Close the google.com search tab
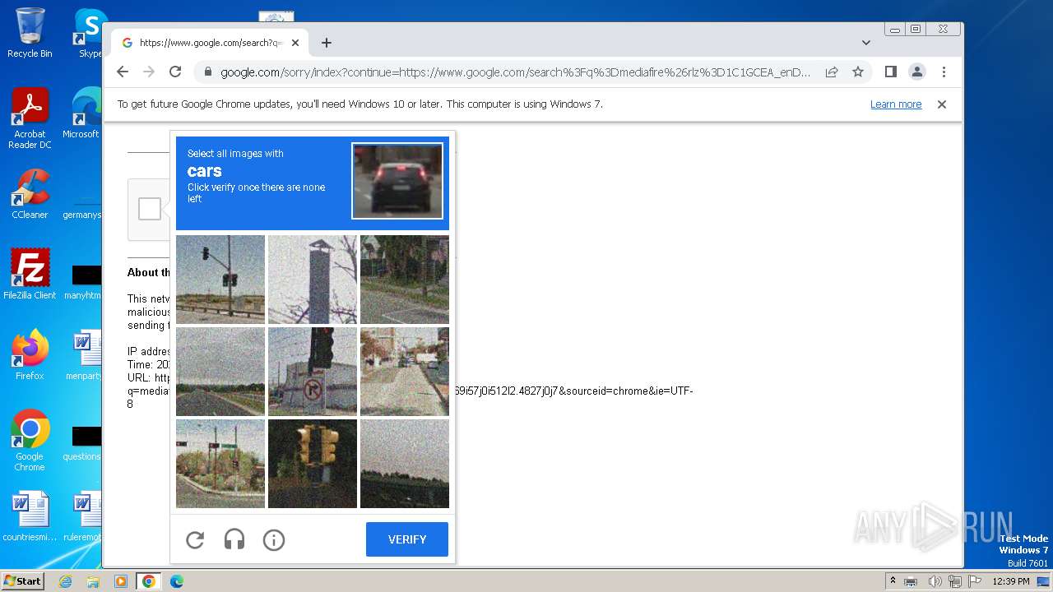 coord(295,43)
